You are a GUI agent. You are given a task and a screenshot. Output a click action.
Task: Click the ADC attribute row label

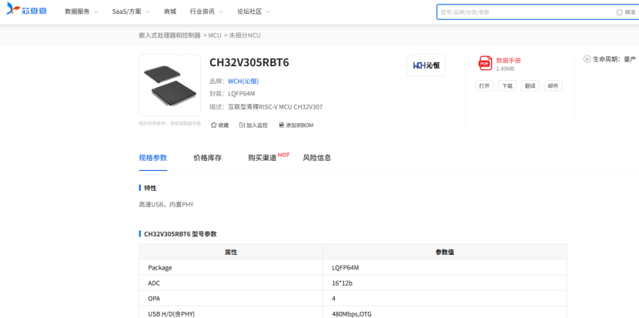[154, 283]
